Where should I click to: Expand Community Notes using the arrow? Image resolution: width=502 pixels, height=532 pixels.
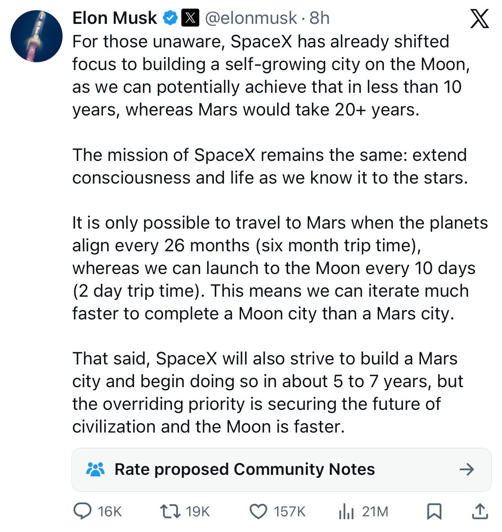pyautogui.click(x=466, y=469)
